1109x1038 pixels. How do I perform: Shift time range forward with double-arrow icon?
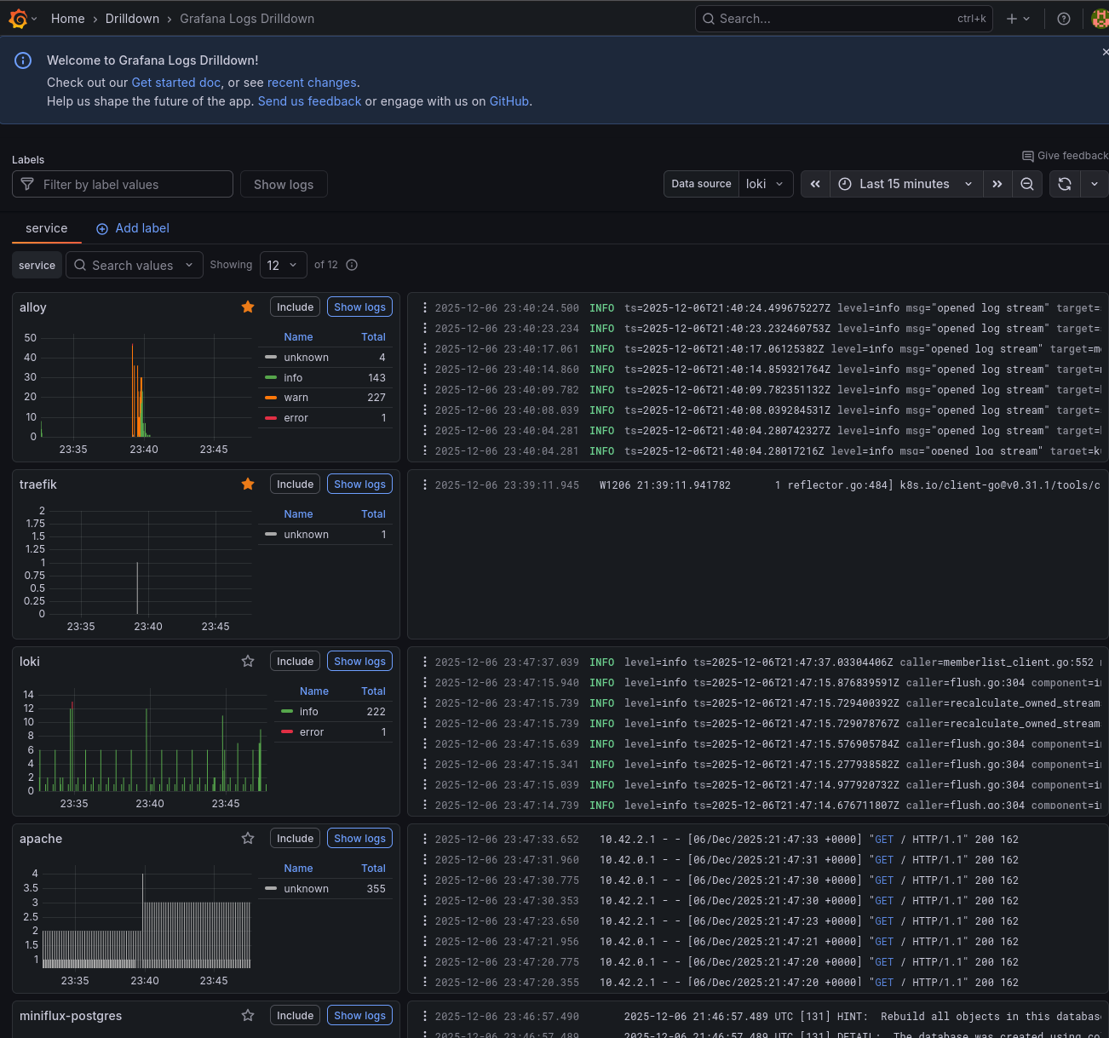(x=997, y=183)
